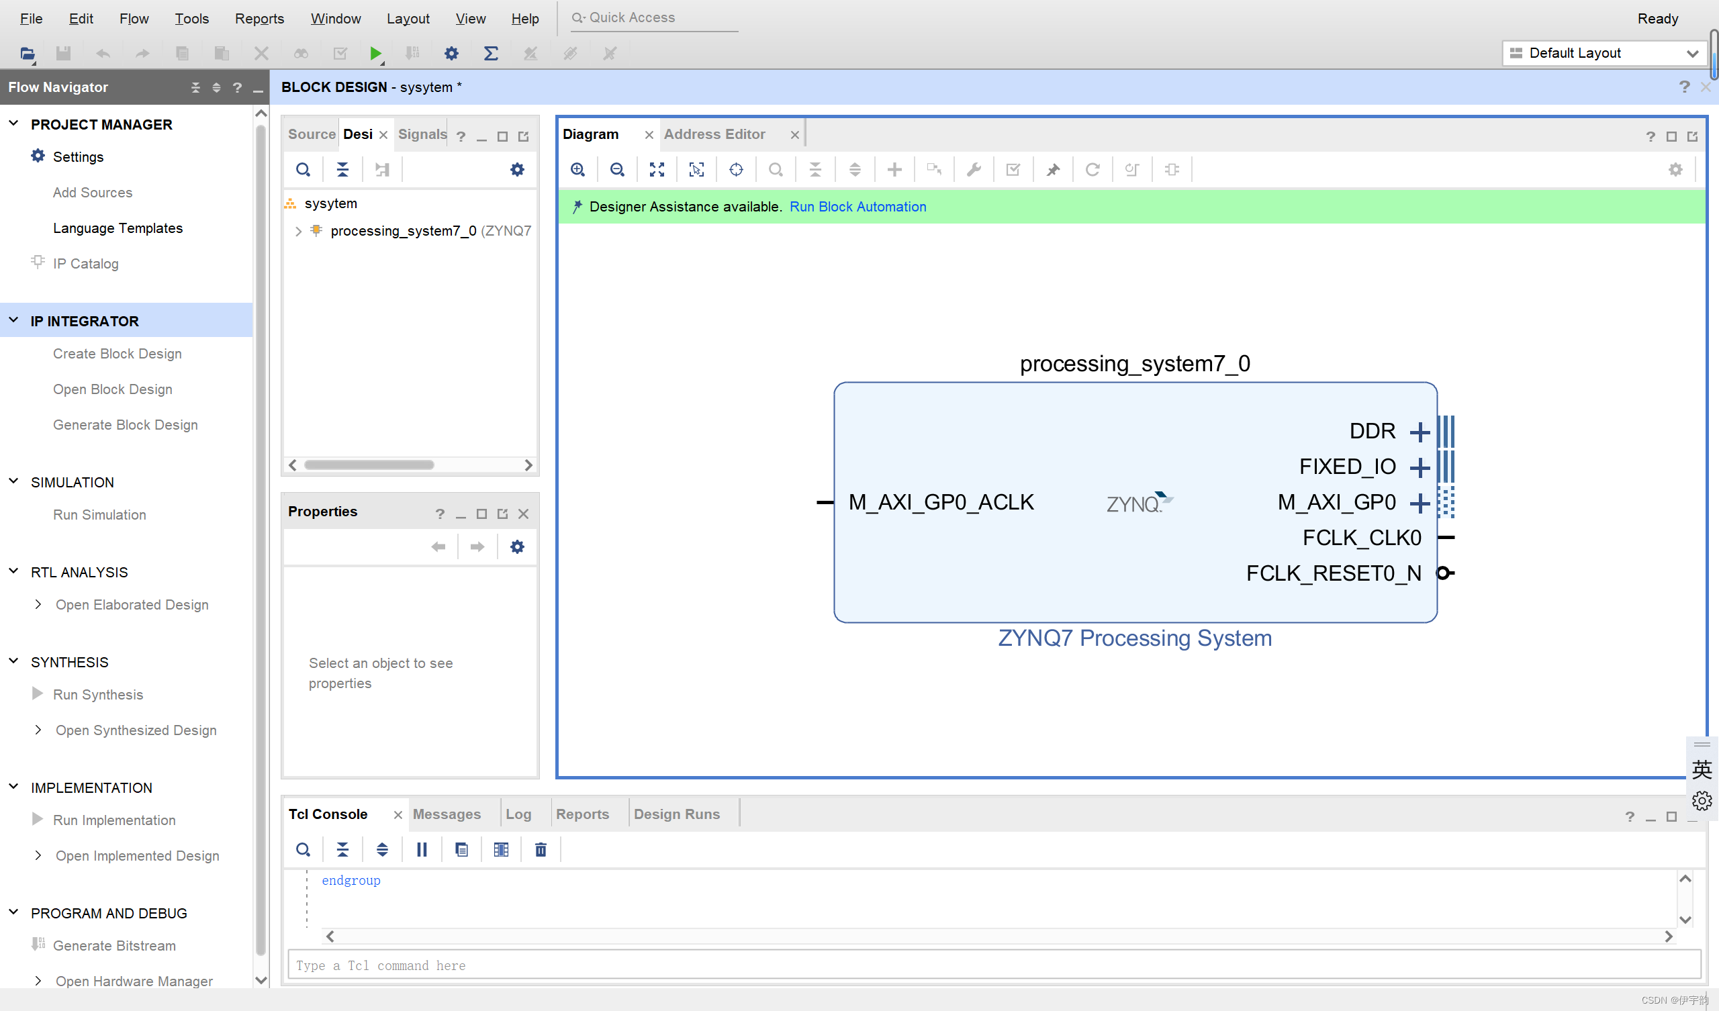Click Run Synthesis

point(98,694)
